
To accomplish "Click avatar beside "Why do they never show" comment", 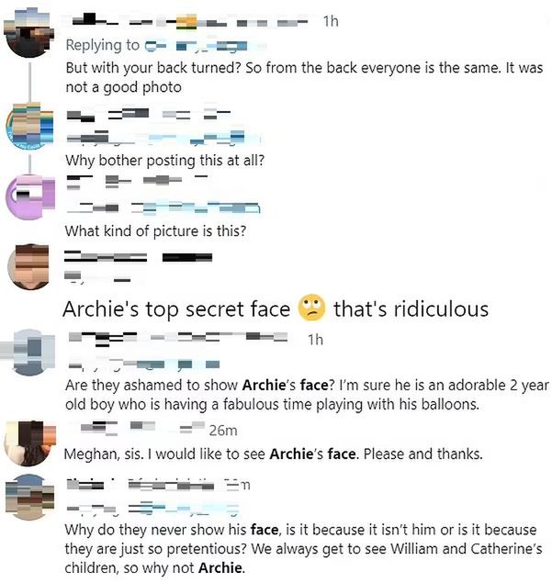I will 29,497.
